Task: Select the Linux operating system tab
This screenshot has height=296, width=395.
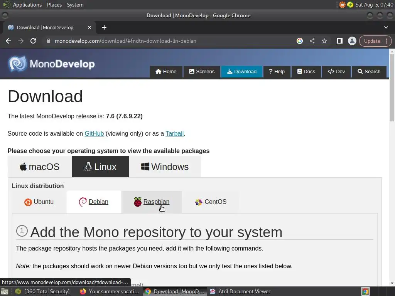Action: (101, 166)
